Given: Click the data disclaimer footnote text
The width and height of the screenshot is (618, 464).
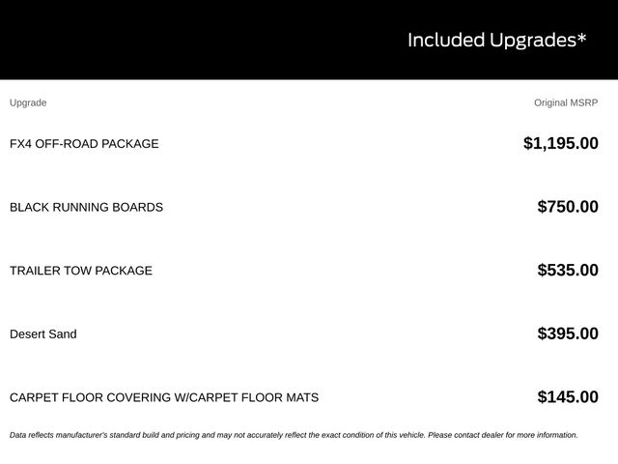Looking at the screenshot, I should [x=294, y=435].
